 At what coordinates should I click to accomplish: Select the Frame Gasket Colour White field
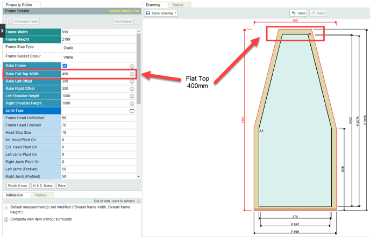(x=97, y=57)
